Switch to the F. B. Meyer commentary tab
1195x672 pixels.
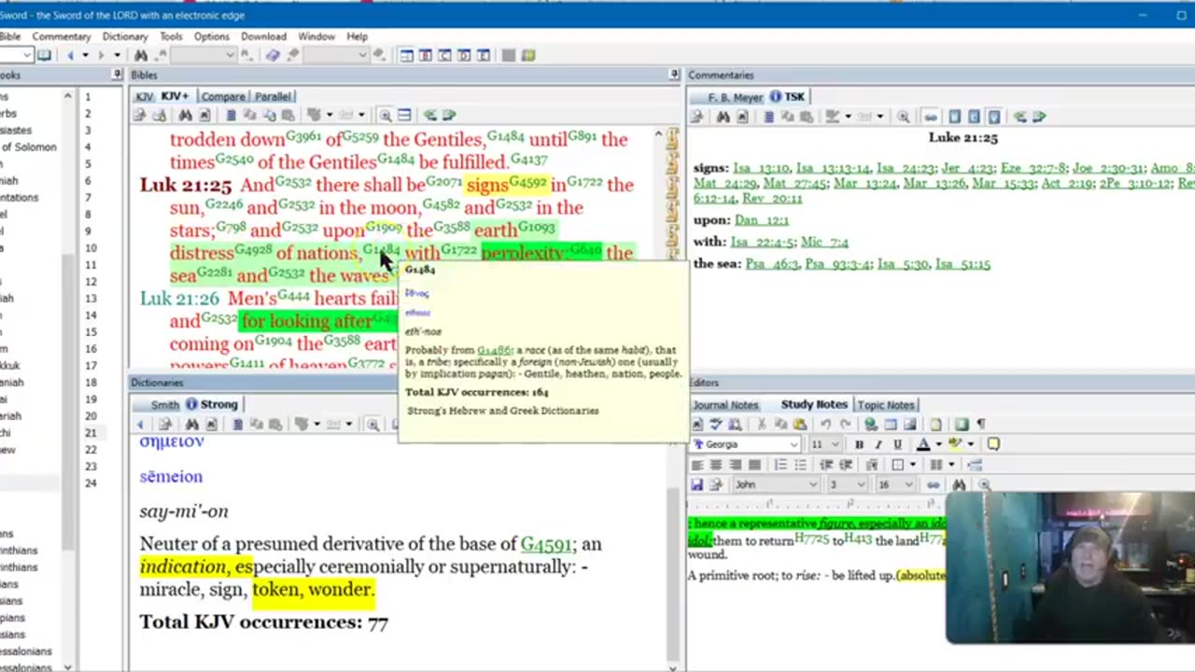click(735, 97)
